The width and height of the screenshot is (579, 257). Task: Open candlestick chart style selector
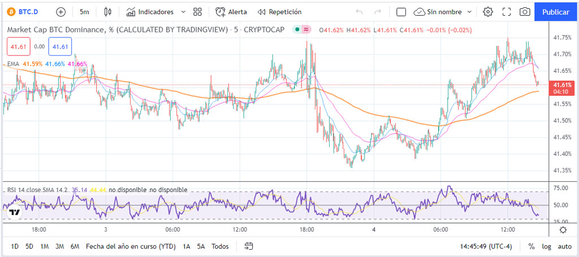click(107, 12)
